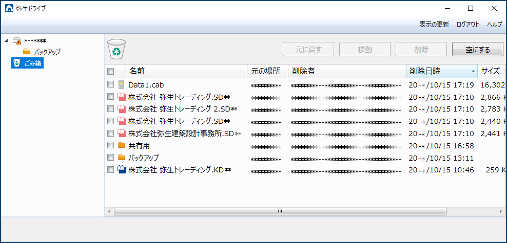Click the 共有用 folder icon in list
The image size is (507, 243).
[x=122, y=145]
